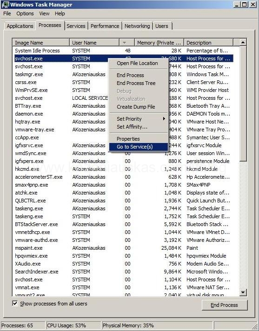Screen dimensions: 259x331
Task: Expand the Set Priority submenu
Action: pyautogui.click(x=139, y=119)
